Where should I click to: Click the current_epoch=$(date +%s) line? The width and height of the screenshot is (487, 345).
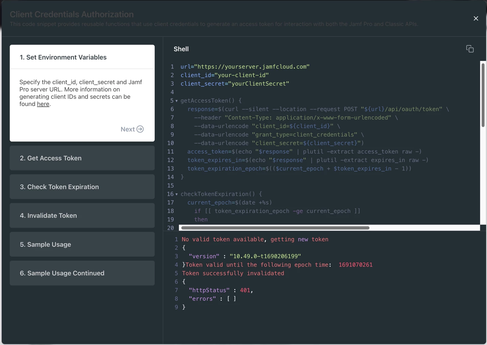click(x=230, y=202)
